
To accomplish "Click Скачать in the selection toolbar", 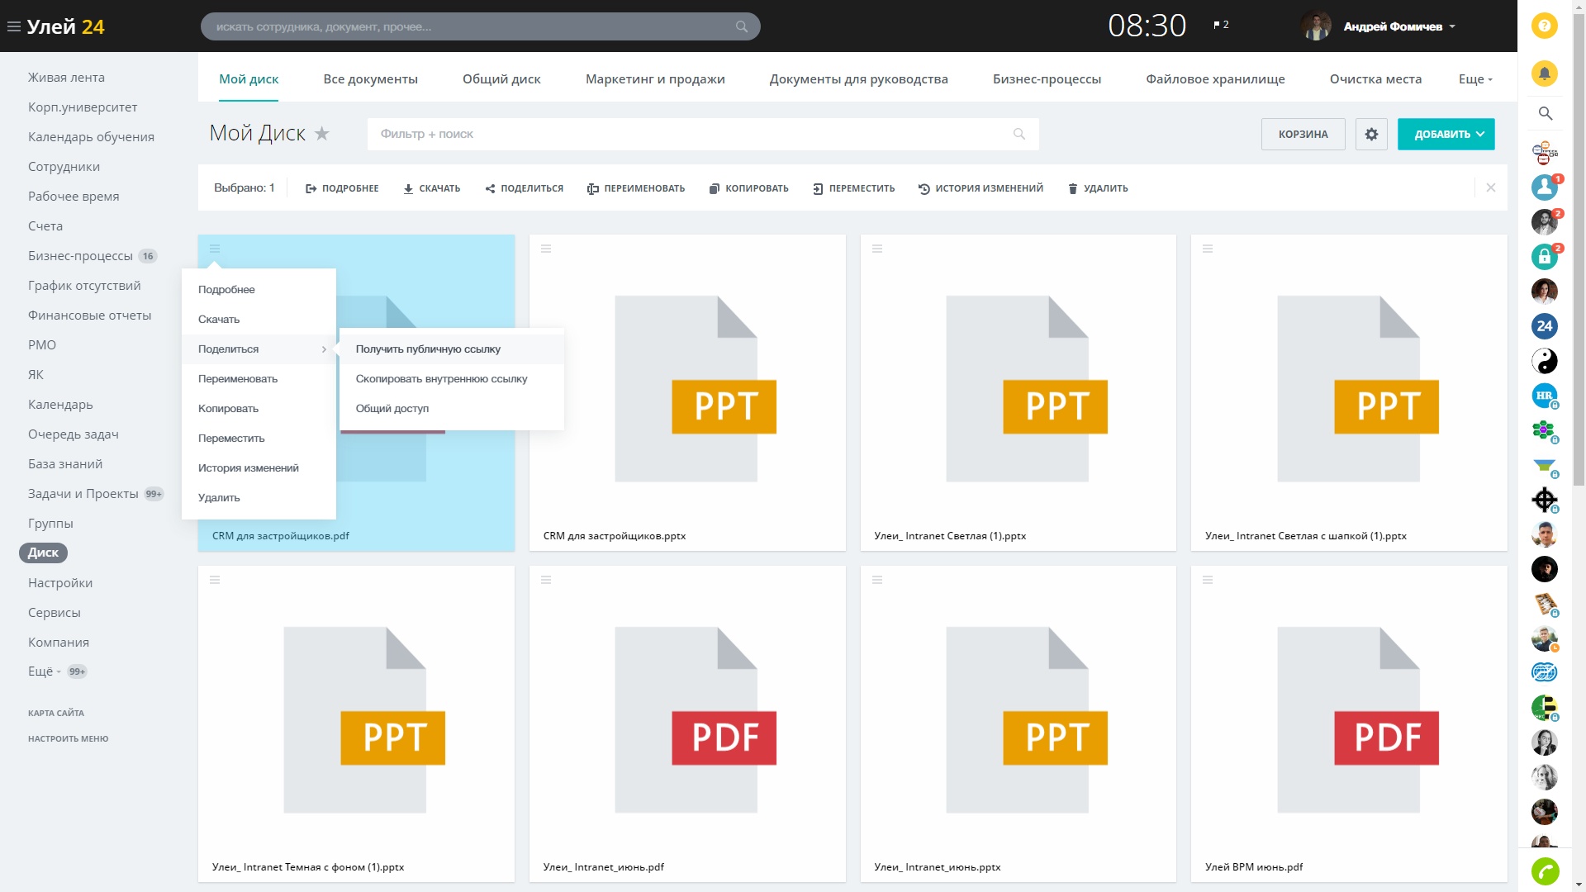I will pyautogui.click(x=431, y=188).
